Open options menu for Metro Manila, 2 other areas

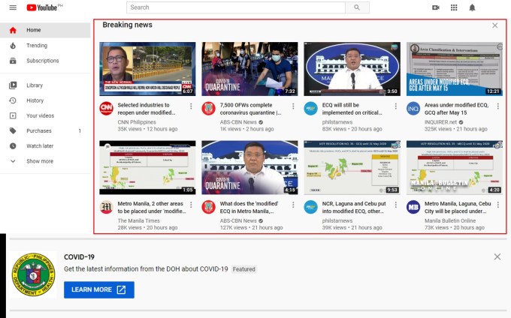coord(191,205)
